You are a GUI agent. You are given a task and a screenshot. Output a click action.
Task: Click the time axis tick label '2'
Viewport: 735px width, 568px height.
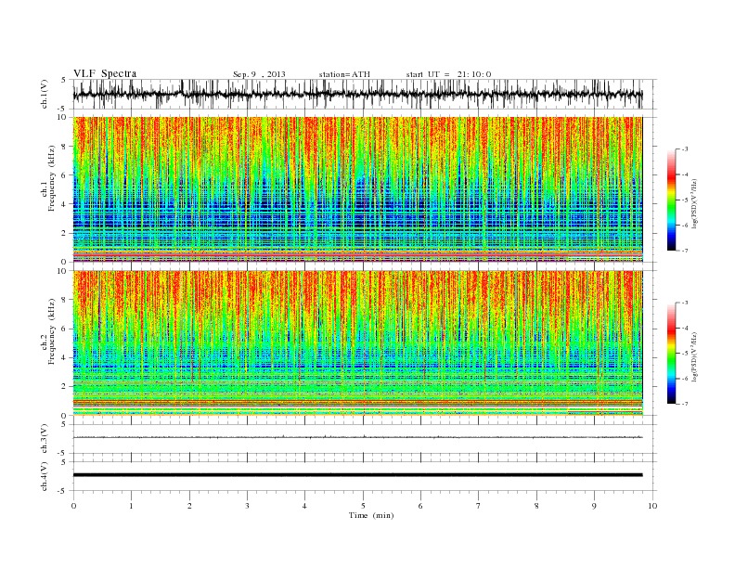tap(189, 506)
